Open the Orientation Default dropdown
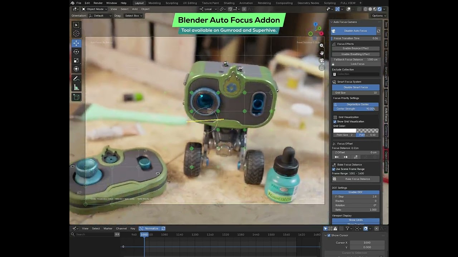 coord(100,16)
